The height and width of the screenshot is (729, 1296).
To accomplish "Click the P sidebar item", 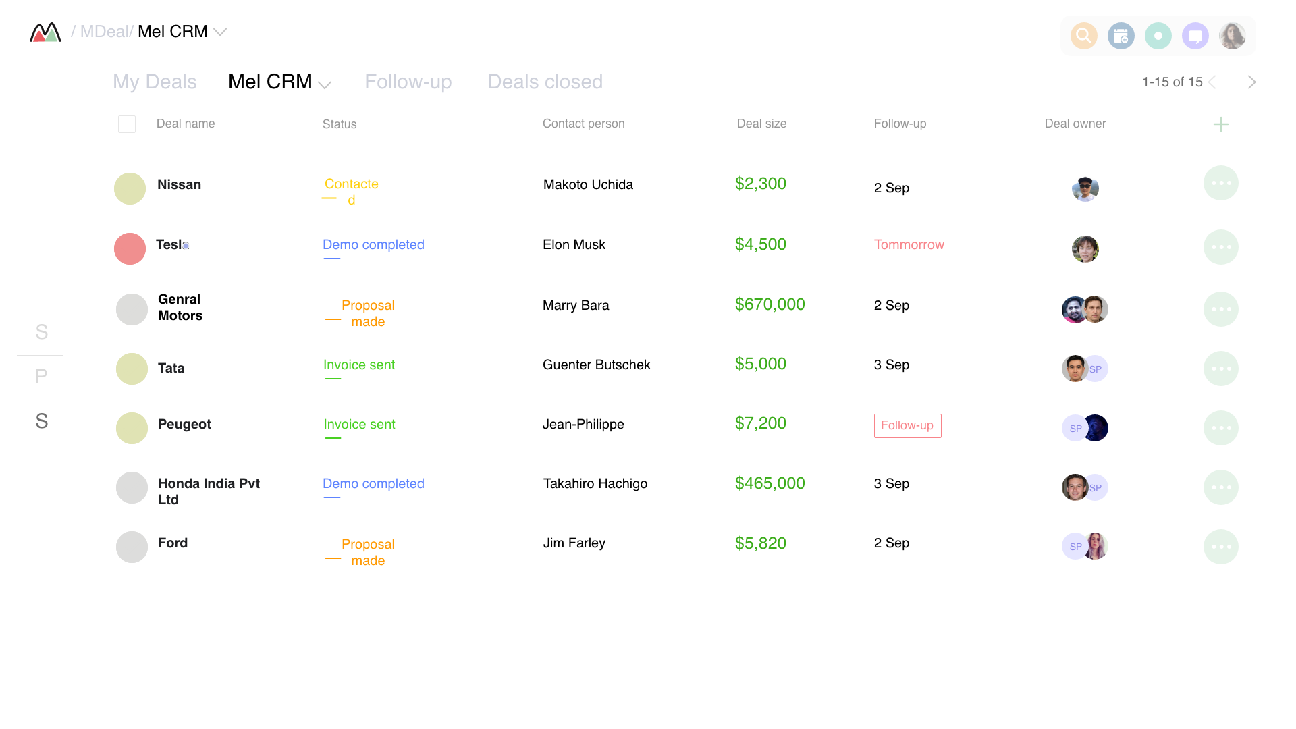I will [x=41, y=377].
